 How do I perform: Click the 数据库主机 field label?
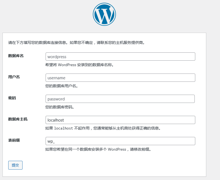(18, 119)
